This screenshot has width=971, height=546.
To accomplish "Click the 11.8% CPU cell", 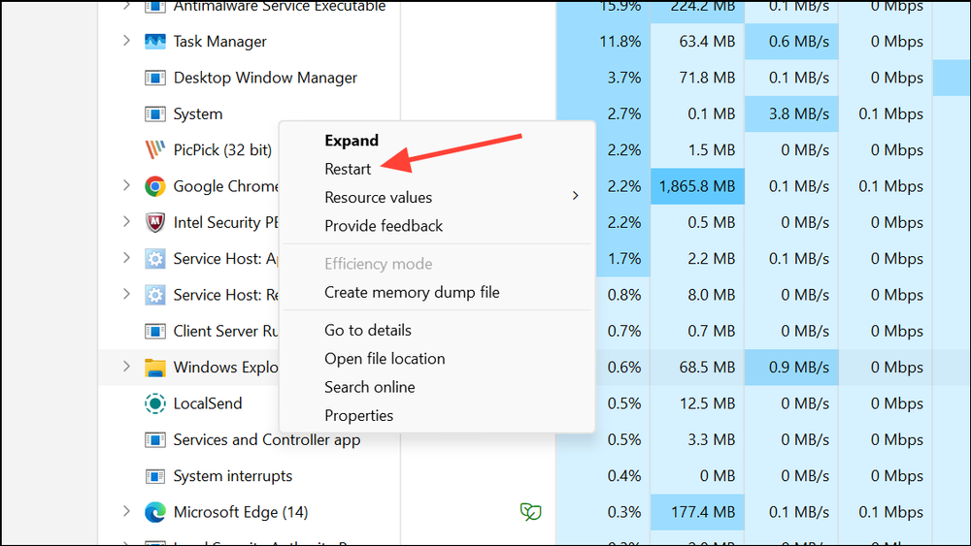I will tap(603, 42).
